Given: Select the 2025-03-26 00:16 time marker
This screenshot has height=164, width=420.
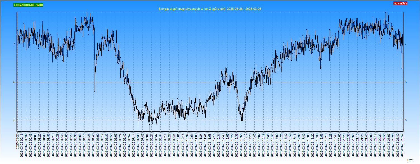Looking at the screenshot, I should click(x=22, y=145).
